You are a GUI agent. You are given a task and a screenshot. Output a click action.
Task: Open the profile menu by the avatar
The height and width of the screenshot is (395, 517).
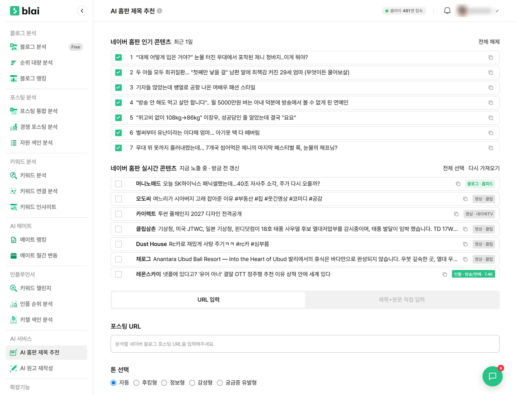[477, 11]
